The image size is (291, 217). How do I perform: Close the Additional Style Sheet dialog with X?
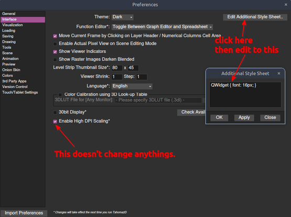[x=279, y=74]
